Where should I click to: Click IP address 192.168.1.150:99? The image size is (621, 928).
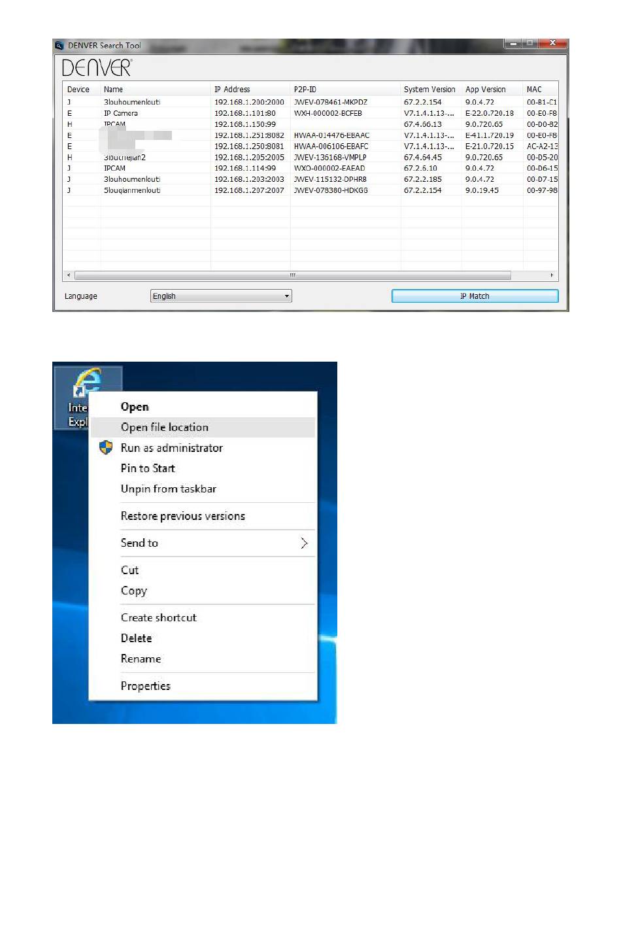245,124
